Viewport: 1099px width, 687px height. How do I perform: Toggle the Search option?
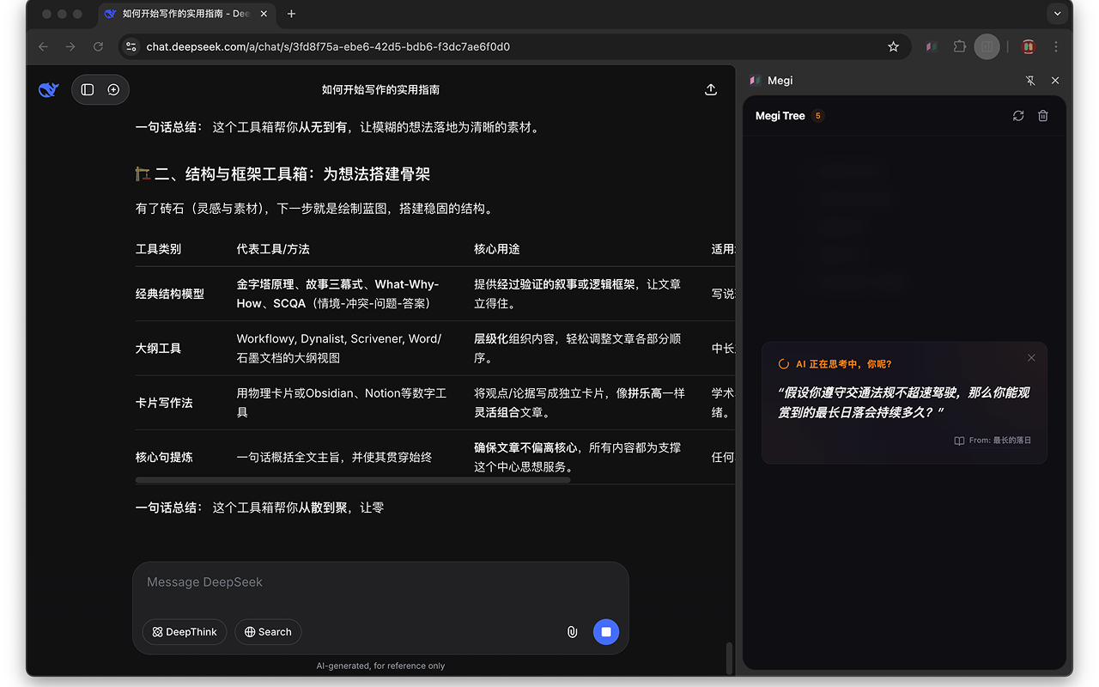click(x=268, y=632)
